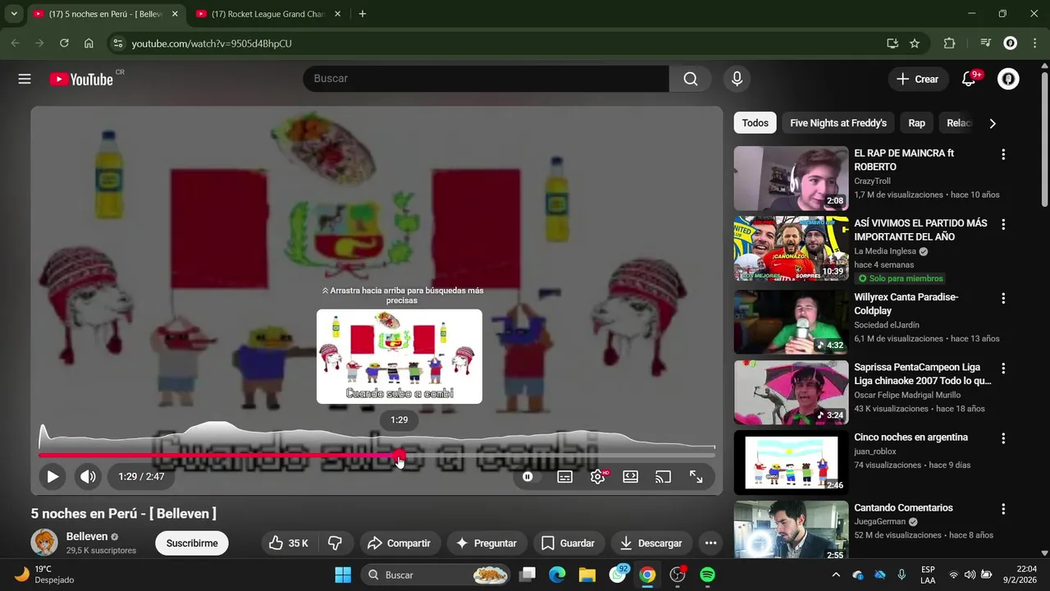Screen dimensions: 1050x591
Task: Open options for EL RAP DE MAINCRA
Action: (x=1002, y=154)
